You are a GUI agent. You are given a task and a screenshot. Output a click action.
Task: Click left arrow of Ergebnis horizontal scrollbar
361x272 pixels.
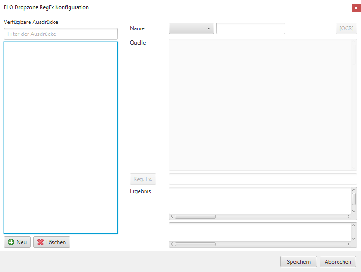click(x=172, y=216)
